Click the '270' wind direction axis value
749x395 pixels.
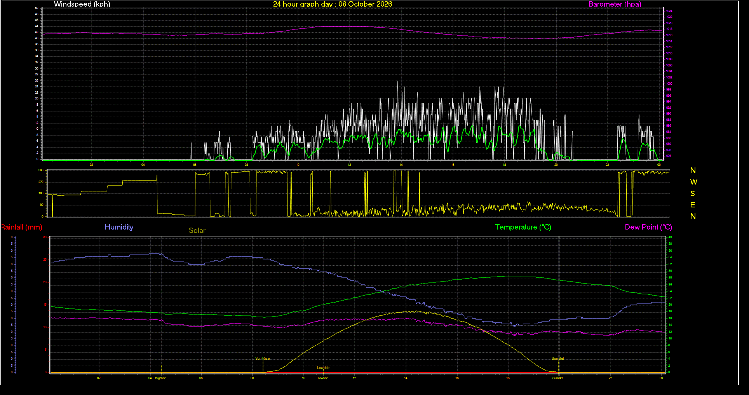tap(41, 182)
